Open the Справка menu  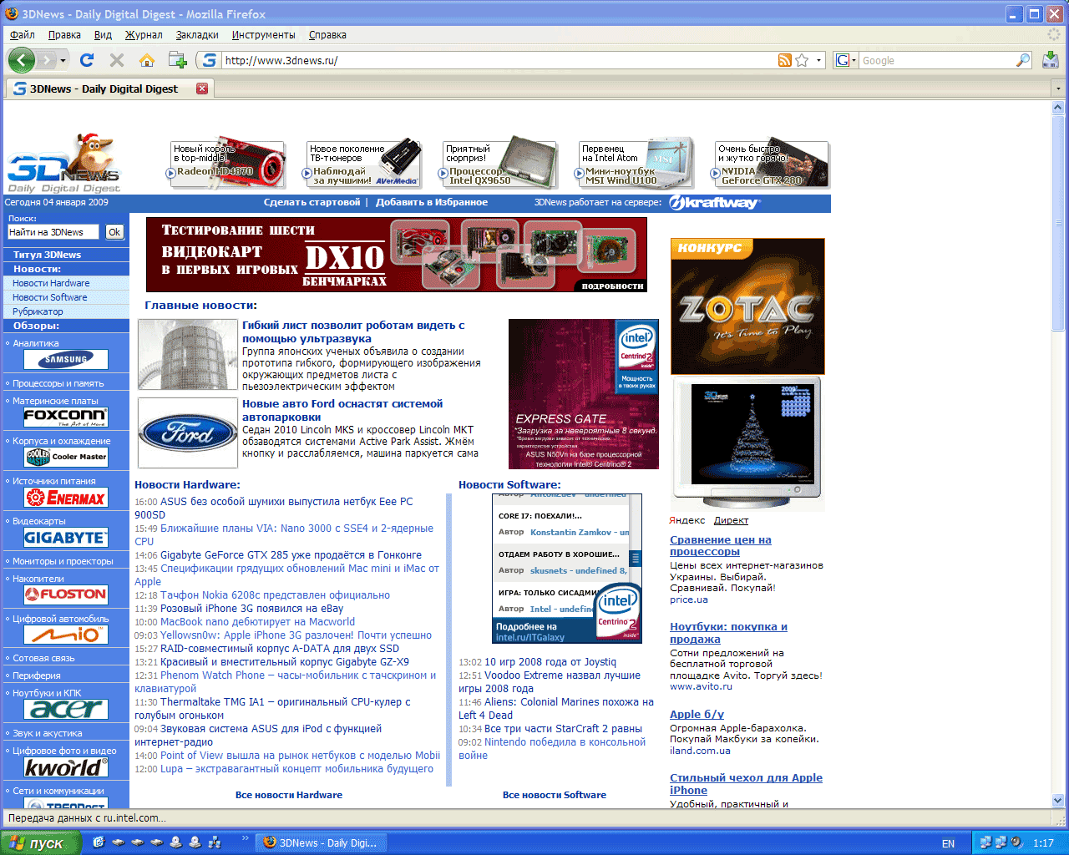click(x=327, y=35)
